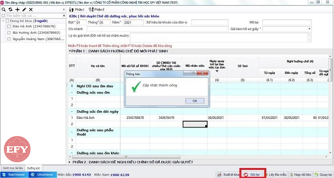Screen dimensions: 334x178
Task: Tick the Đang kê khai group checkbox
Action: (7, 21)
